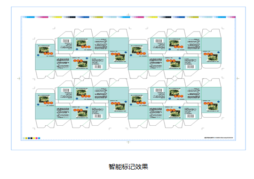Image resolution: width=254 pixels, height=179 pixels.
Task: Select the black swatch in bottom-left color strip
Action: [x=32, y=138]
